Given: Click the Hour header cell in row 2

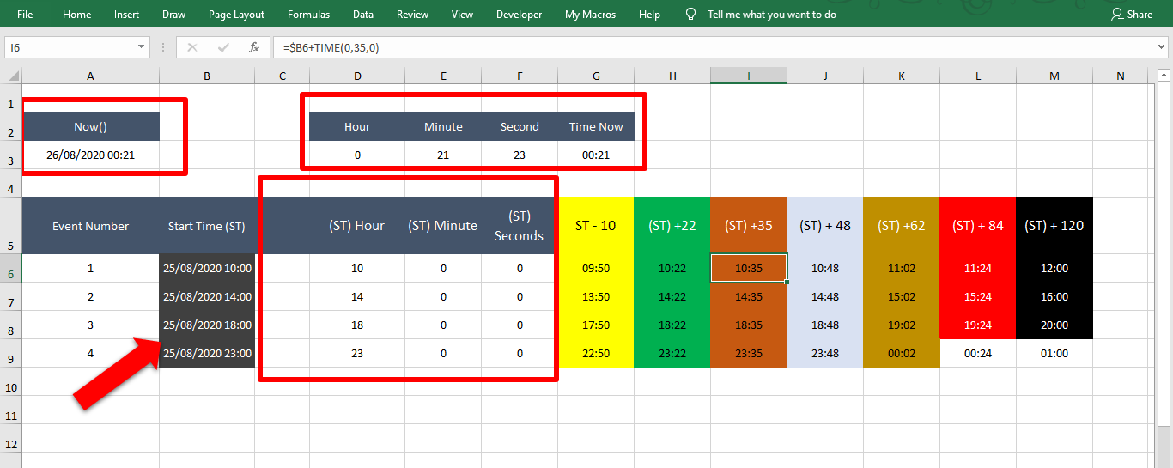Looking at the screenshot, I should (x=357, y=126).
